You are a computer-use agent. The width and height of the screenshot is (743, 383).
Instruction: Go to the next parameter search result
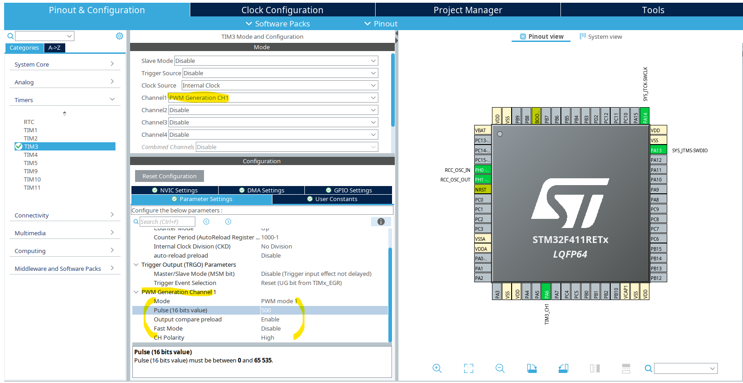click(228, 222)
